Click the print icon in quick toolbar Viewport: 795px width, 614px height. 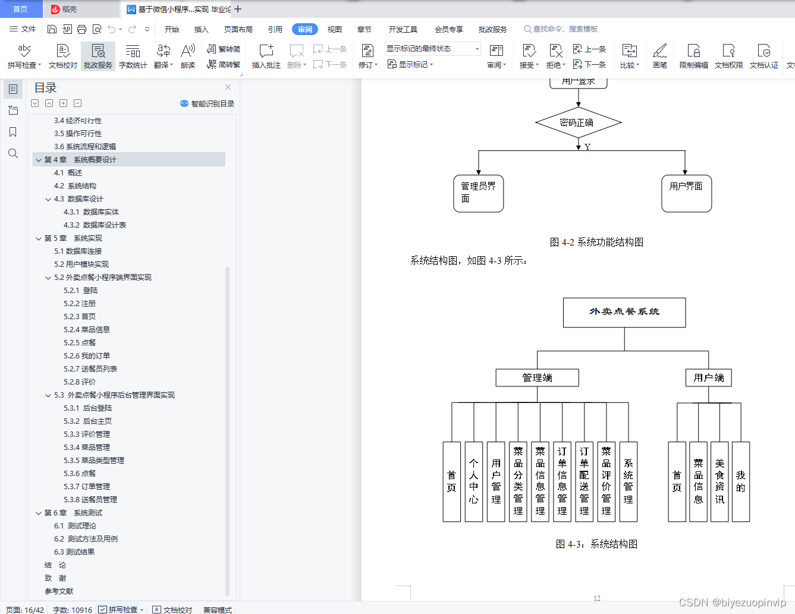[82, 29]
